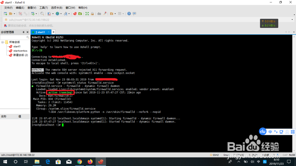This screenshot has height=166, width=296.
Task: Click the SSH2 status bar entry
Action: [x=214, y=155]
